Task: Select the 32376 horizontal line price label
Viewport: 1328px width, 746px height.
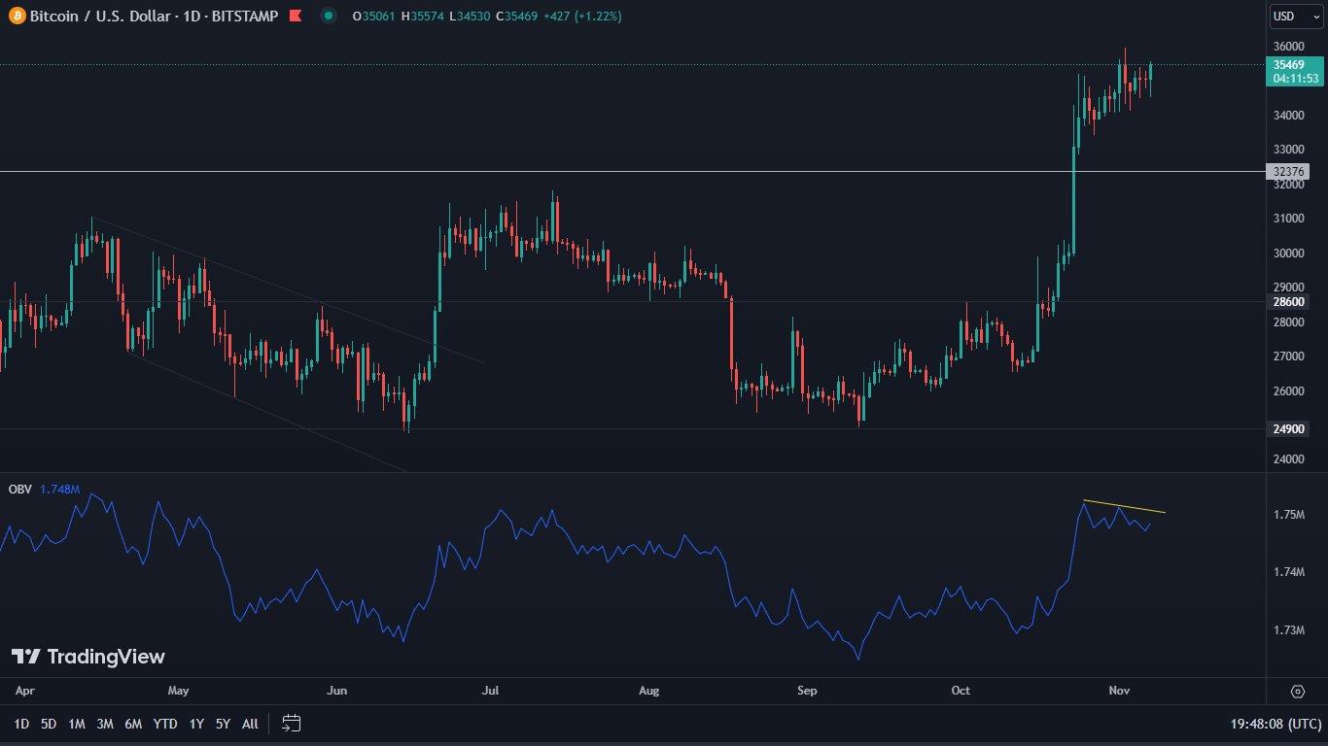Action: (x=1288, y=172)
